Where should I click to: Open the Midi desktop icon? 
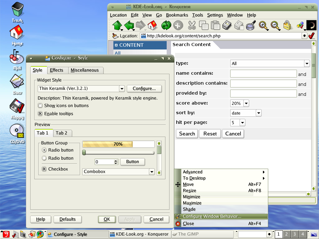pyautogui.click(x=17, y=60)
